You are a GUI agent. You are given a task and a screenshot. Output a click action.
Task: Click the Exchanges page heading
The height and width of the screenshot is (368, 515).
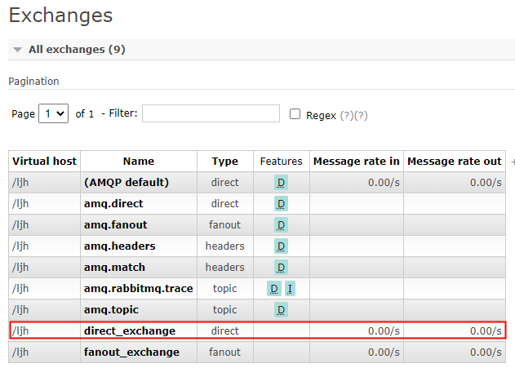pos(60,16)
